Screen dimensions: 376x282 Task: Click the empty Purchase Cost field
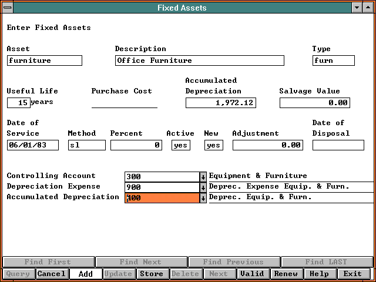(124, 103)
